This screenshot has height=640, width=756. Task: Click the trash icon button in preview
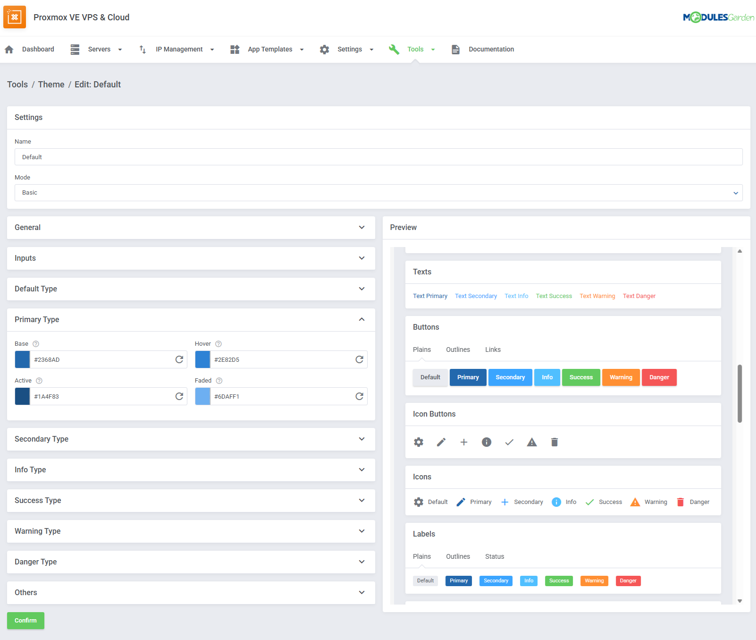(554, 442)
